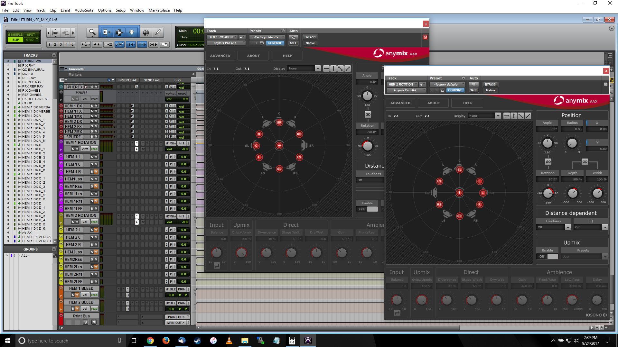
Task: Click ABOUT in HEM 1 Anymix plugin
Action: point(253,56)
